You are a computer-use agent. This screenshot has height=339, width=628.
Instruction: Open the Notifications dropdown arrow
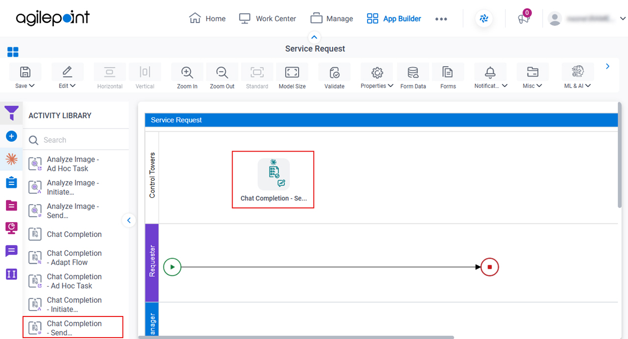point(505,86)
